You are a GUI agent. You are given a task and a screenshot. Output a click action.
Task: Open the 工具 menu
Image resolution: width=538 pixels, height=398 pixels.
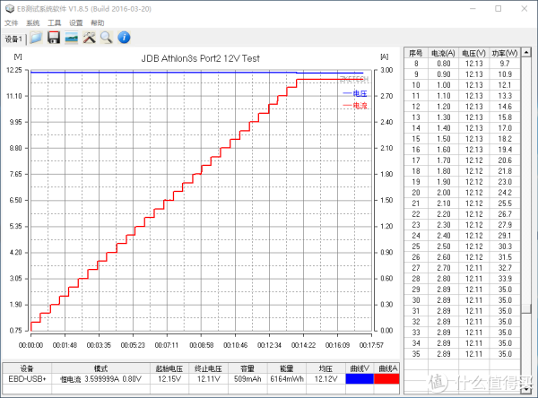[54, 23]
